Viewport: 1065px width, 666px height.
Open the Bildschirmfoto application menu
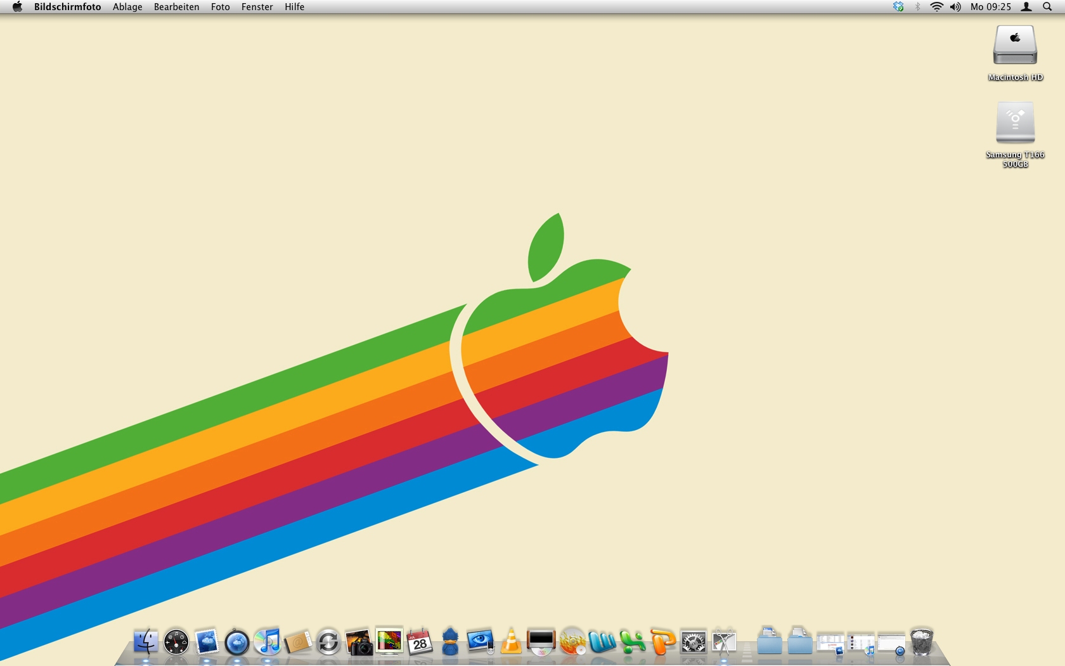point(67,7)
